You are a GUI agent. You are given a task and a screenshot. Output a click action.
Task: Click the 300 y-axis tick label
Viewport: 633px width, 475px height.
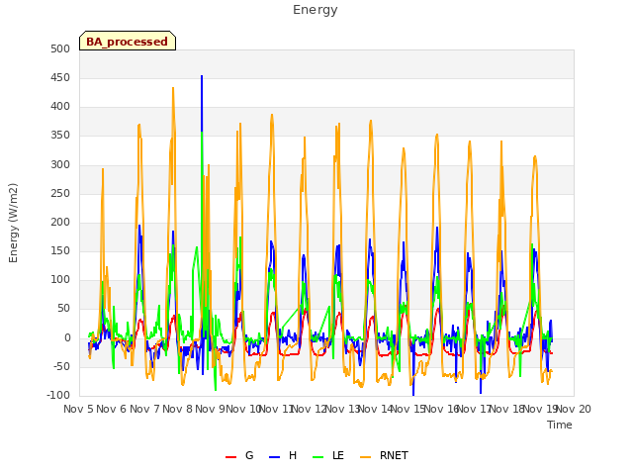60,164
